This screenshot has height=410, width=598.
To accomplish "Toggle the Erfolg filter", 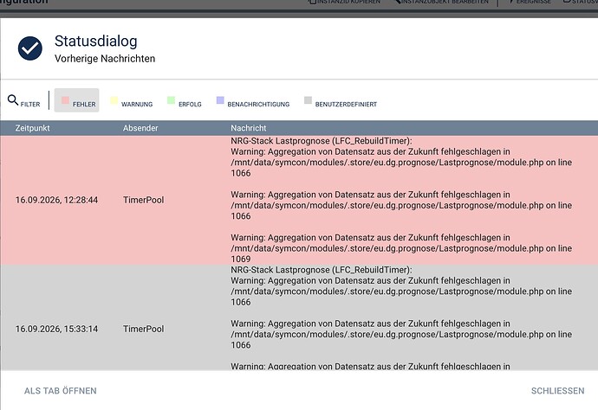I will click(x=185, y=100).
